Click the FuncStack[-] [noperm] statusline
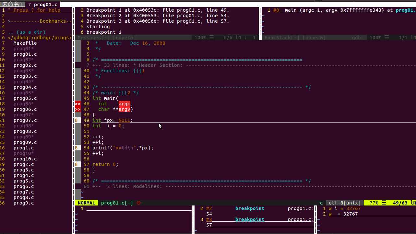This screenshot has width=416, height=234. [x=339, y=38]
